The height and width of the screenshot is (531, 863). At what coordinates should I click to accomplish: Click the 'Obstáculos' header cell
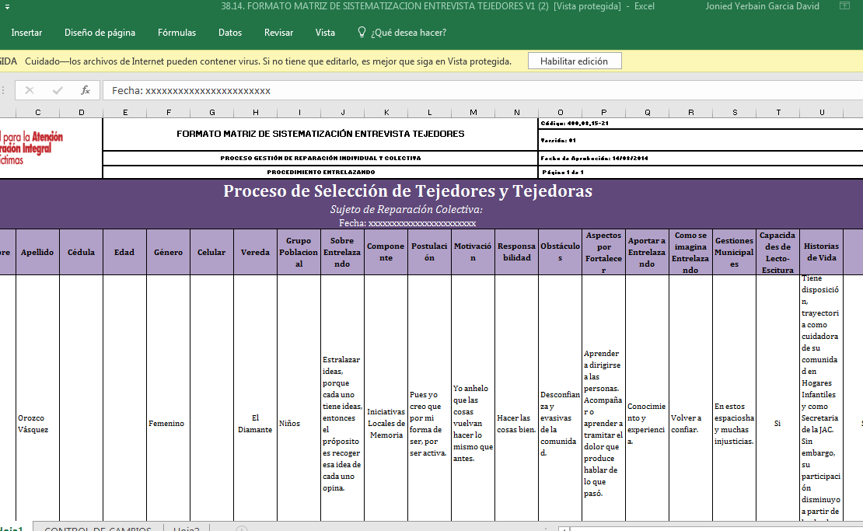(560, 252)
